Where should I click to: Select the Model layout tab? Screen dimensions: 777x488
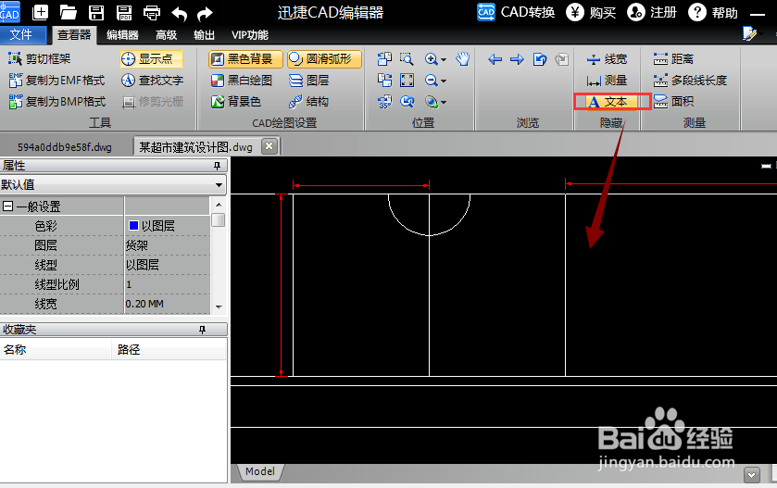pos(259,471)
